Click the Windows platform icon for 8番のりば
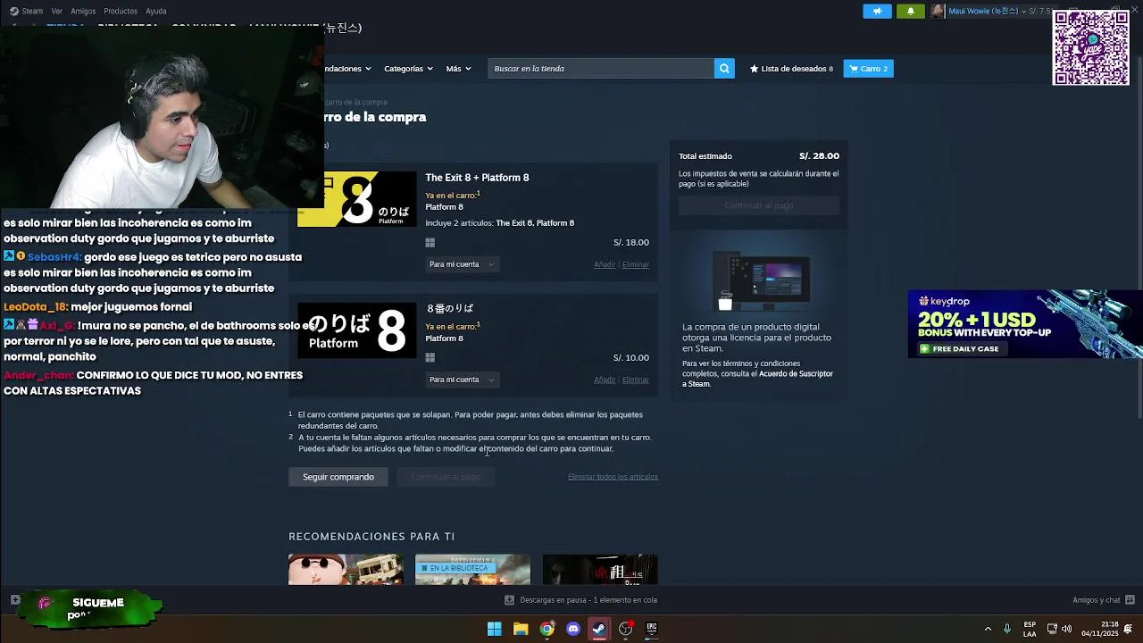The image size is (1143, 643). tap(430, 358)
